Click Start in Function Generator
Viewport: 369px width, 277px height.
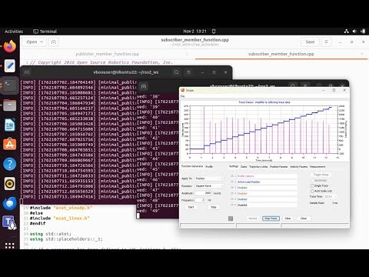pos(191,207)
